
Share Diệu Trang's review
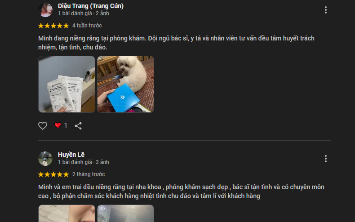[x=78, y=126]
